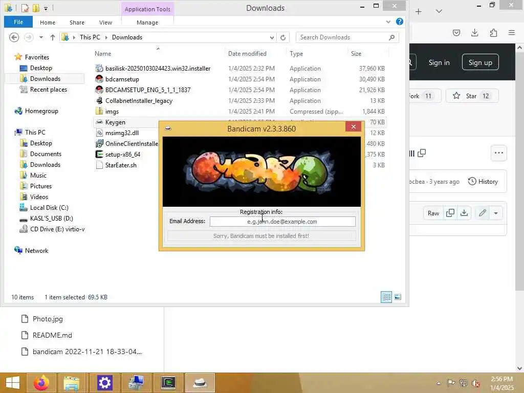Select msimg32.dll file
524x393 pixels.
tap(122, 133)
